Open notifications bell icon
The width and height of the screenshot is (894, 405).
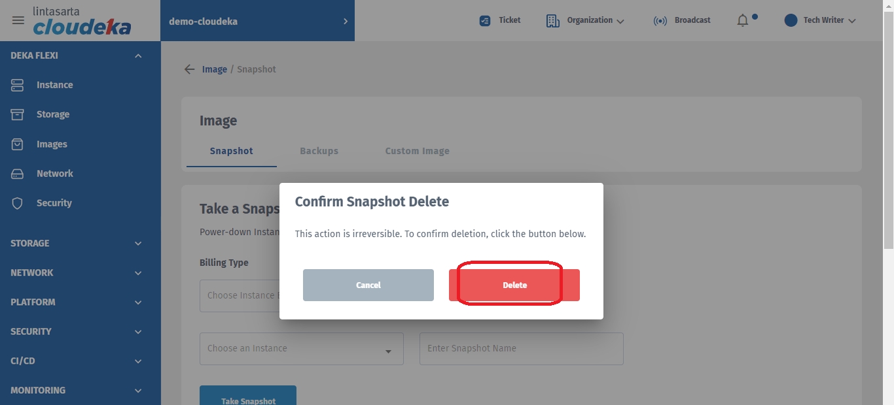click(742, 20)
